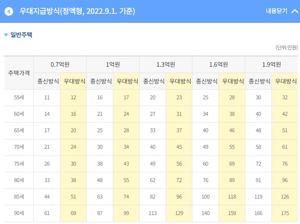
Task: Click the value 26 in 75세 row
Action: pos(47,164)
